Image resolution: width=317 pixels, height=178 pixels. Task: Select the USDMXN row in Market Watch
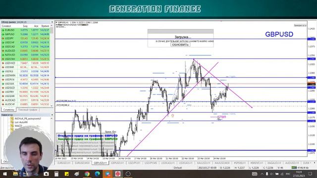(25, 76)
